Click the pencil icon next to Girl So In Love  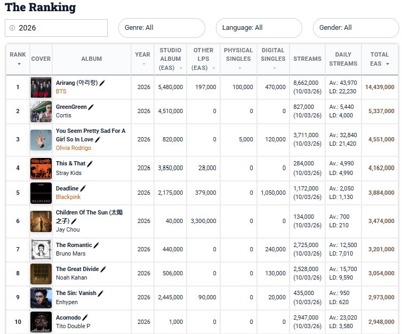(x=98, y=140)
